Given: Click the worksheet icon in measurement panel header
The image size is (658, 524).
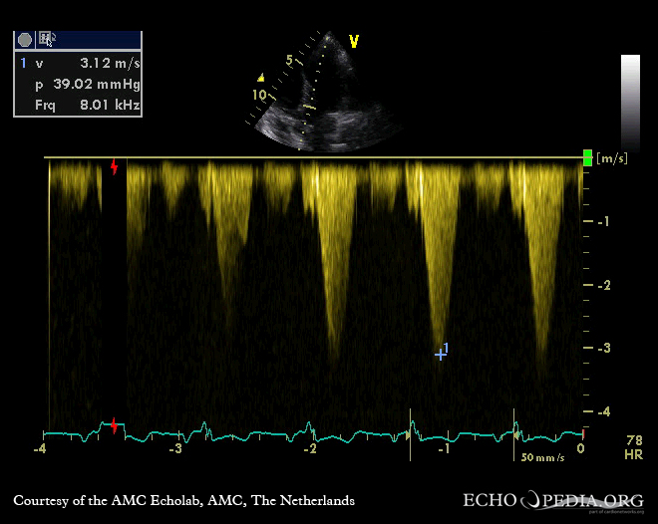Looking at the screenshot, I should tap(46, 40).
